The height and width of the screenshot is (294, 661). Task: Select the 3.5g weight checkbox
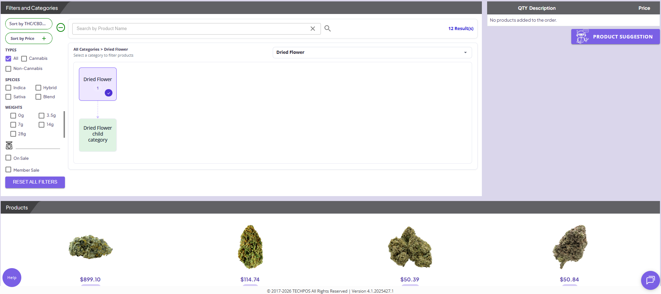coord(42,116)
